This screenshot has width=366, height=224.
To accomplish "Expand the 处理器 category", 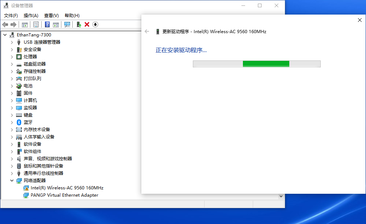I will (x=12, y=56).
